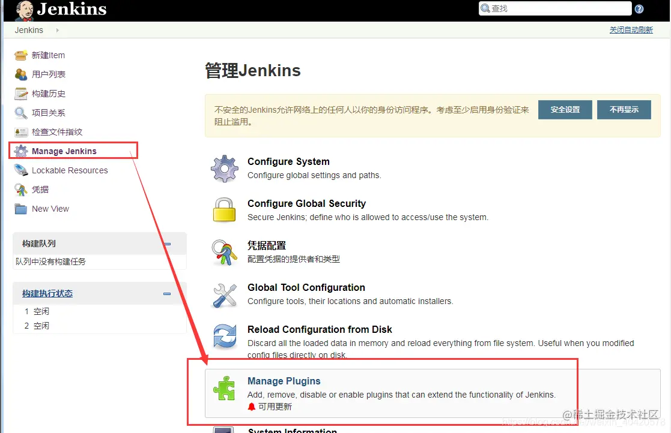Open 用户列表 in the sidebar
This screenshot has height=433, width=671.
[x=48, y=74]
